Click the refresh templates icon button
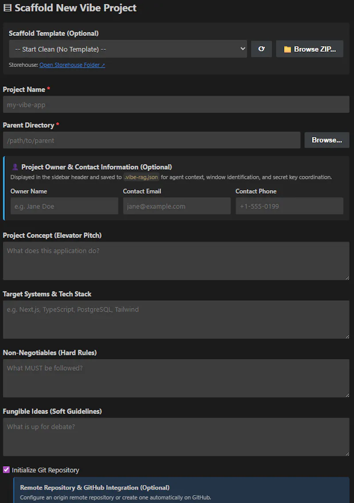 pyautogui.click(x=262, y=49)
